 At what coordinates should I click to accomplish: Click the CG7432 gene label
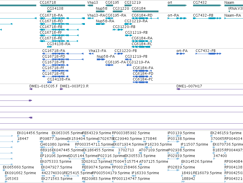tap(200, 3)
